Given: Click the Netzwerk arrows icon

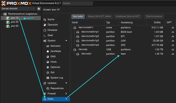Looking at the screenshot, I should click(48, 46).
